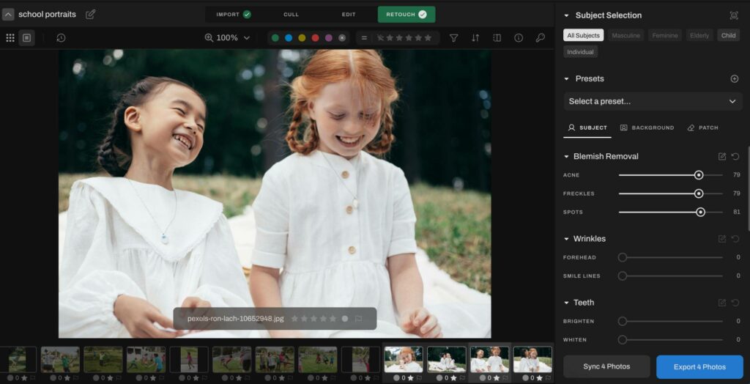Select Child subject filter

point(729,35)
